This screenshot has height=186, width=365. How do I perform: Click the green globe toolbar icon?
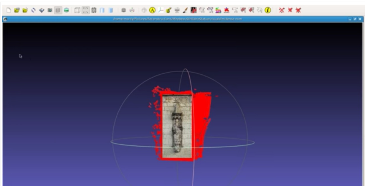pos(66,10)
